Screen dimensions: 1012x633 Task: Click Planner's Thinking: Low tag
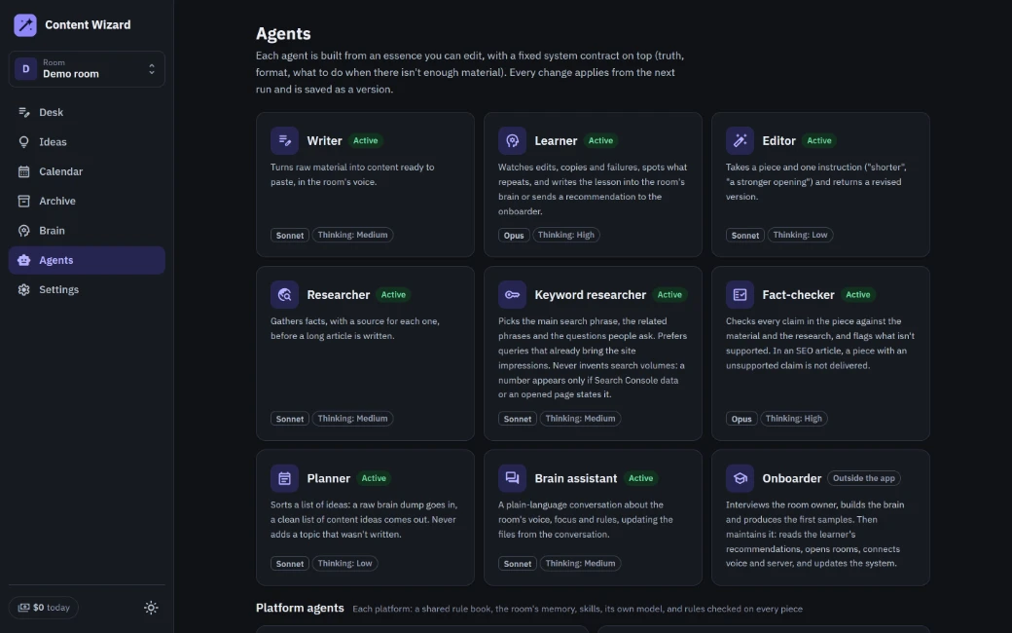tap(344, 563)
